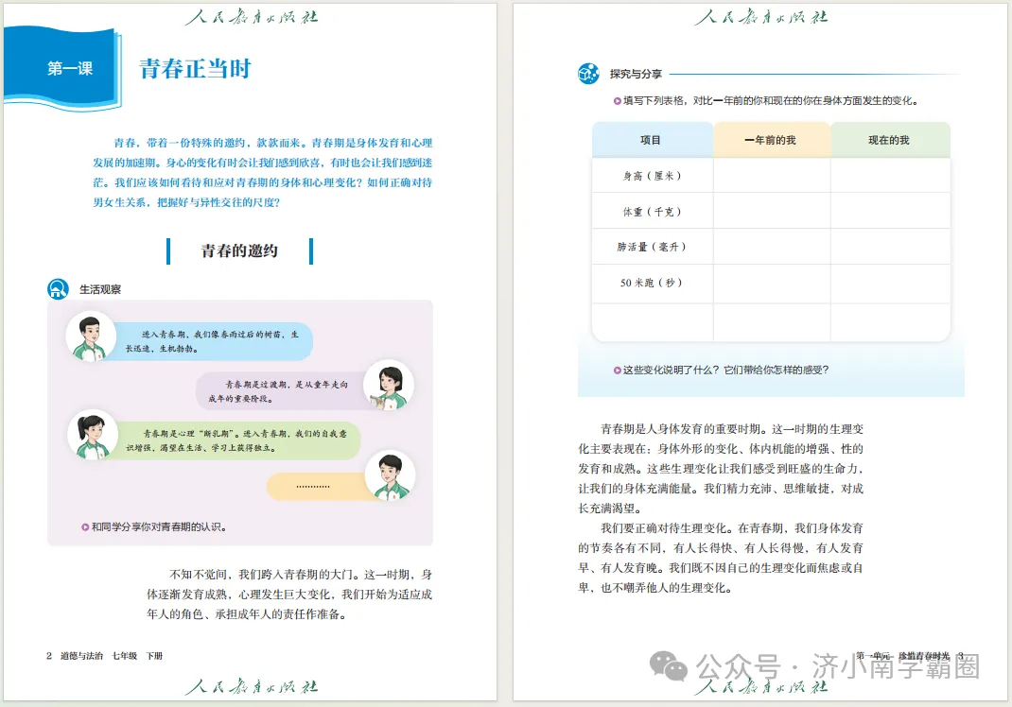Click the 探究与分享 cube icon
Screen dimensions: 1012x707
(x=588, y=74)
